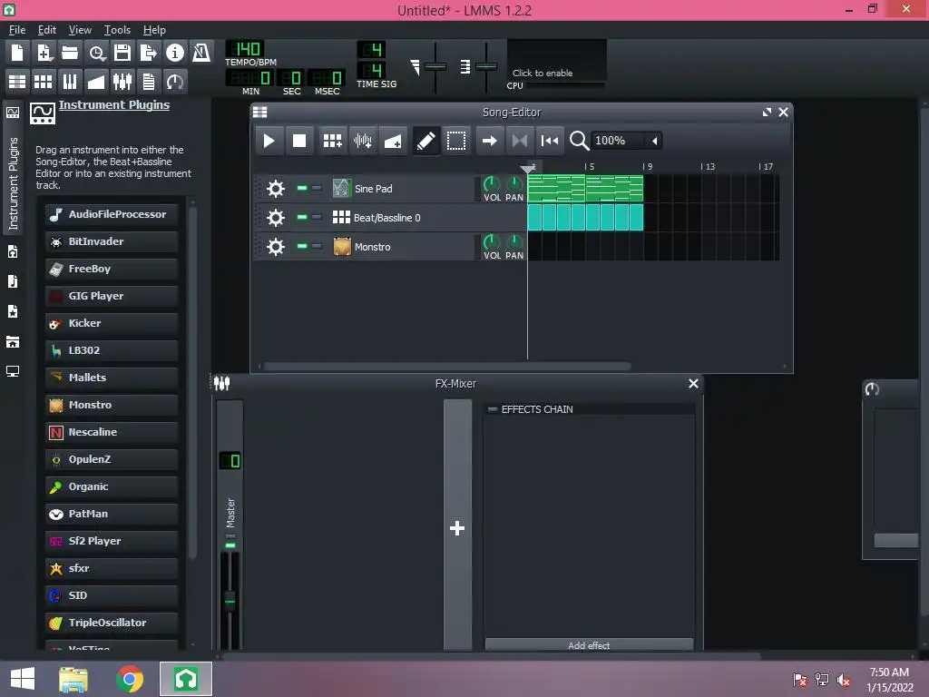This screenshot has width=929, height=697.
Task: Select Kicker instrument plugin
Action: 112,324
